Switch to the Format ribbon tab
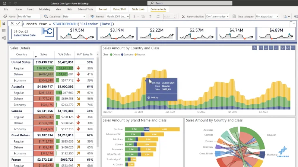Screen dimensions: 298x167 click(x=103, y=9)
